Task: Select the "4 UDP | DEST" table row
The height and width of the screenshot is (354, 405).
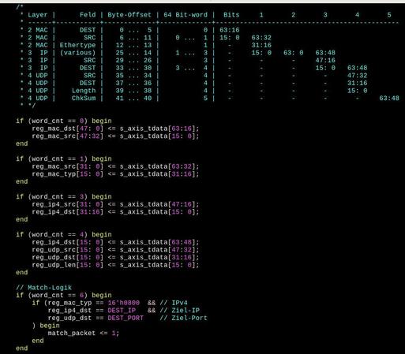Action: (193, 83)
